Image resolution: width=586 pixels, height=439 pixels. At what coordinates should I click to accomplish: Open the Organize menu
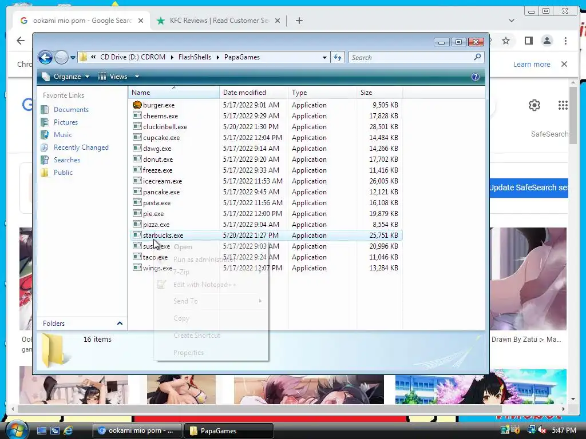coord(66,77)
